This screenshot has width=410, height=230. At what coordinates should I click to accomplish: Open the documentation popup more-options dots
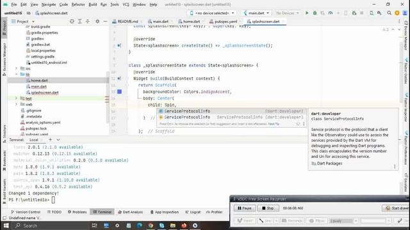click(395, 166)
